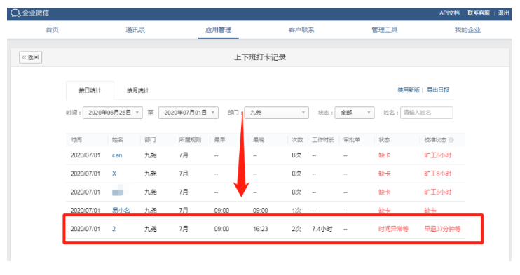This screenshot has height=275, width=520.
Task: Open employee name link 2
Action: (114, 229)
